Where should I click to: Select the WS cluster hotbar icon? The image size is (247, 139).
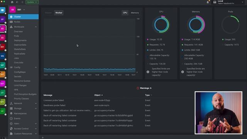(2, 56)
